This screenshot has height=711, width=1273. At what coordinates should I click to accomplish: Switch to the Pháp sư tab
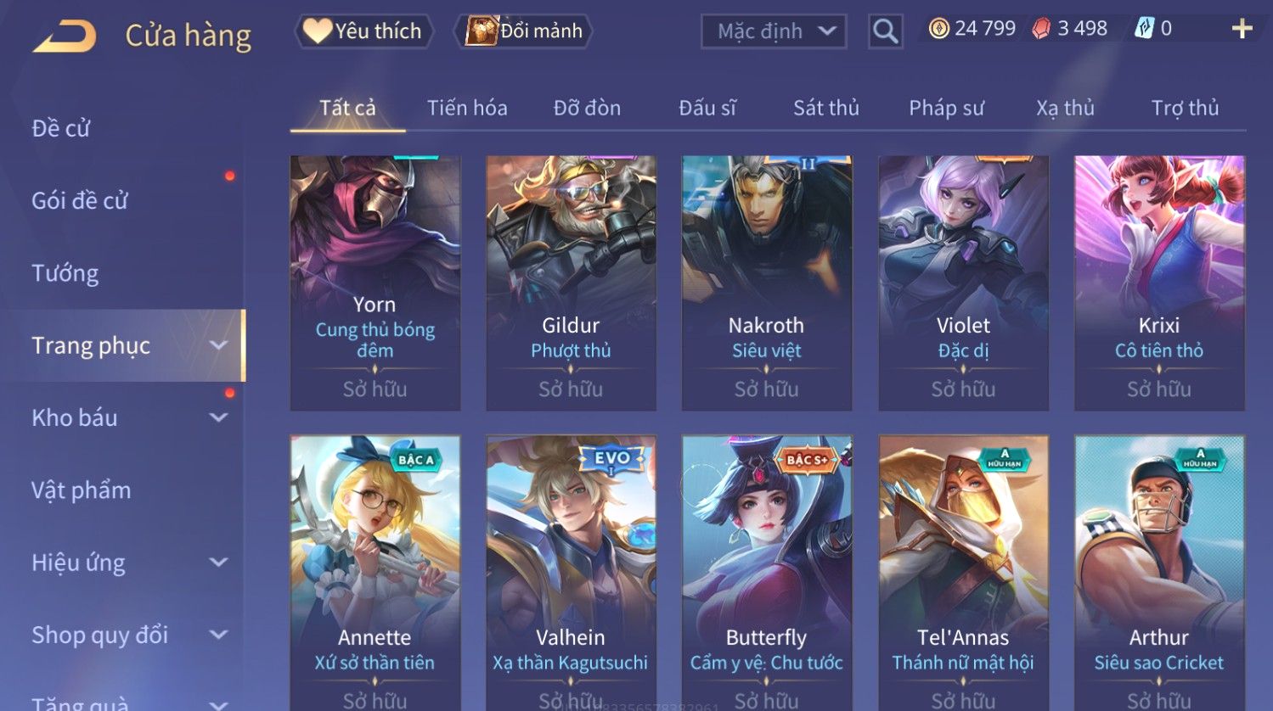[946, 108]
